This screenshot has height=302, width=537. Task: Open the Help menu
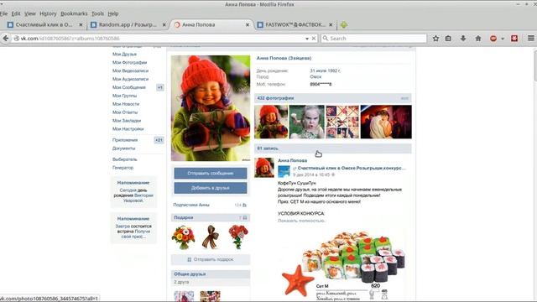[x=113, y=13]
